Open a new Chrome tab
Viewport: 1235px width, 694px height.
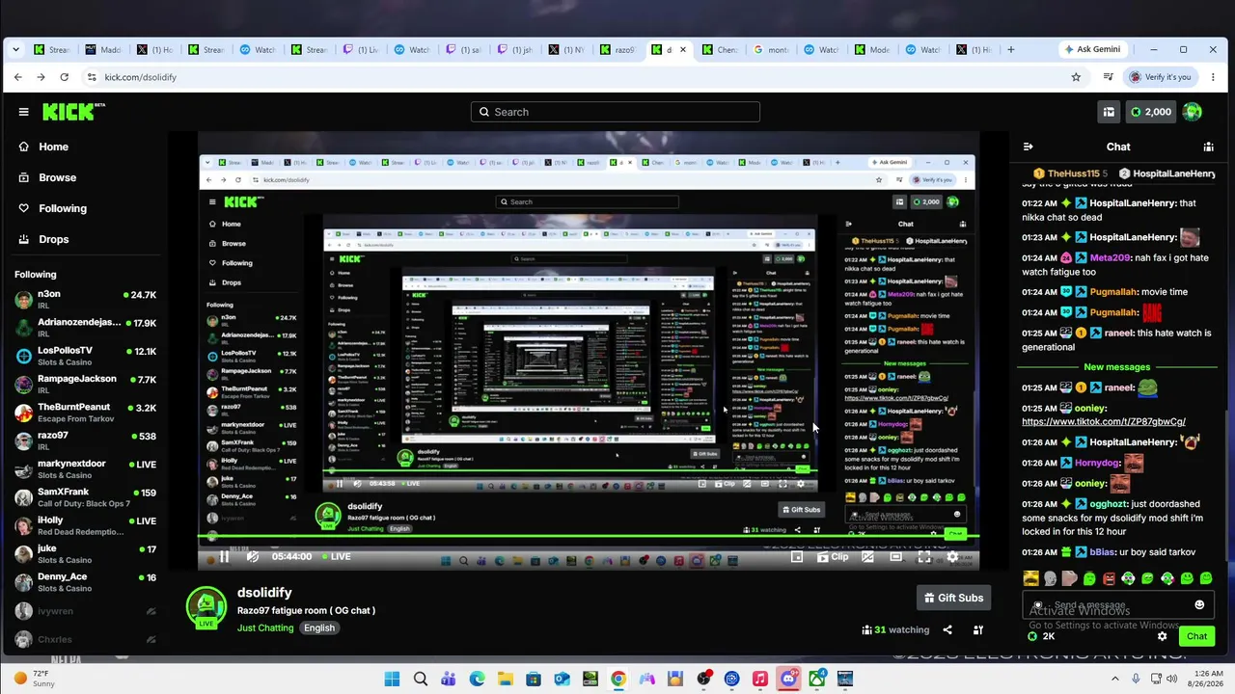pos(1011,49)
